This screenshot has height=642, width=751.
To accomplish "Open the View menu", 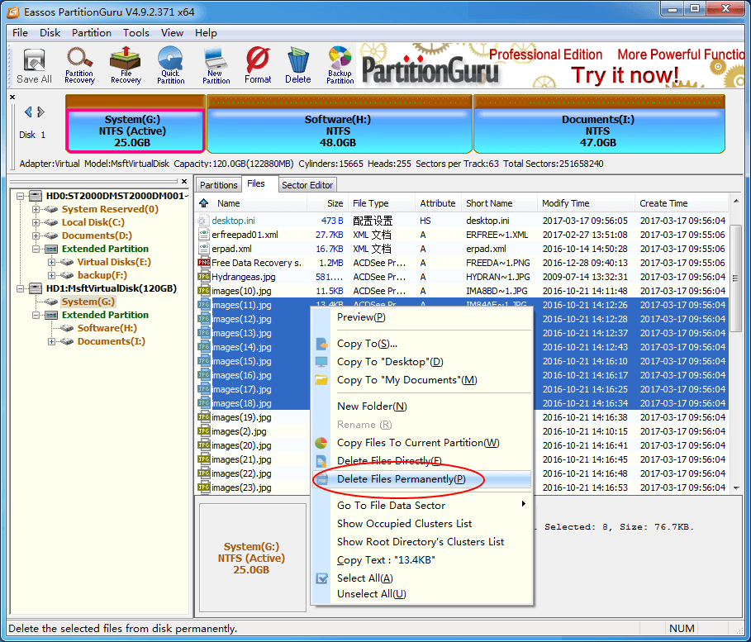I will pyautogui.click(x=172, y=32).
